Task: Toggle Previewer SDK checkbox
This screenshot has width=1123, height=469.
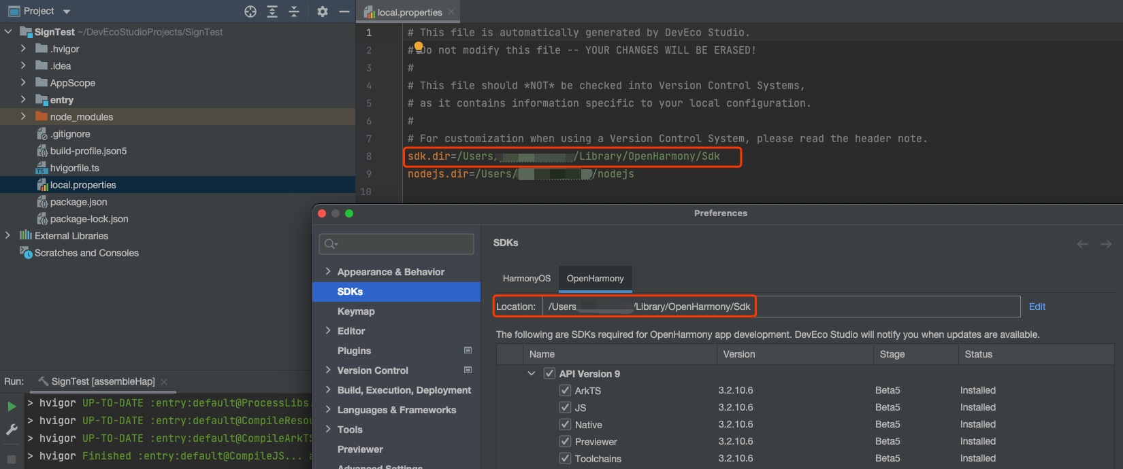Action: 565,441
